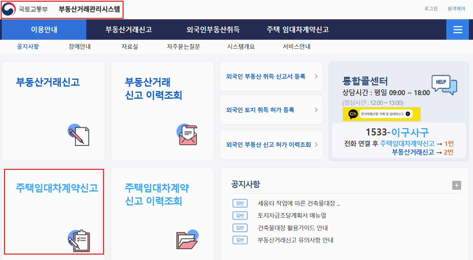The height and width of the screenshot is (260, 473).
Task: Select 주택 임대차계약신고 in navigation bar
Action: (298, 30)
